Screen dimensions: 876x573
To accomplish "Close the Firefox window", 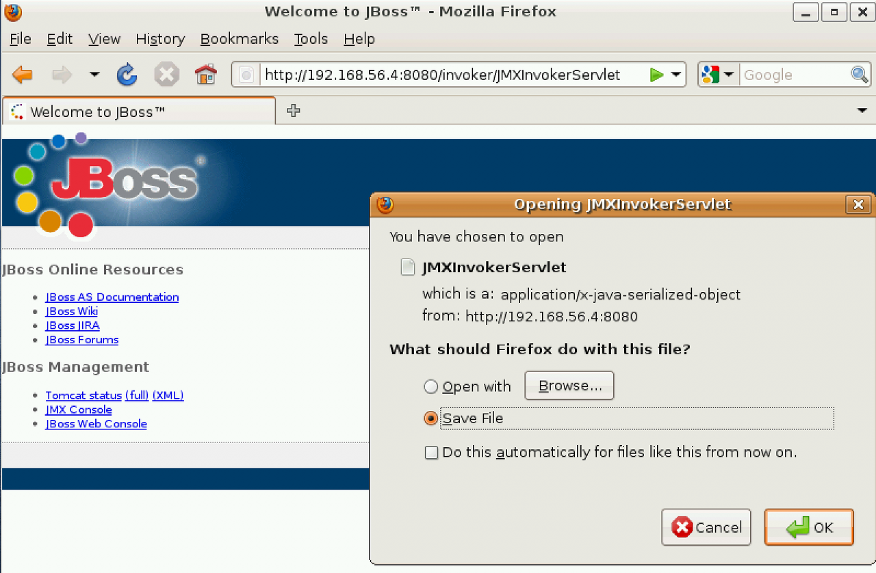I will (x=862, y=12).
